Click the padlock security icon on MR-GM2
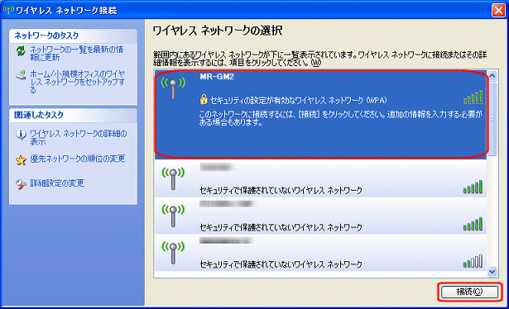This screenshot has width=509, height=309. [204, 99]
